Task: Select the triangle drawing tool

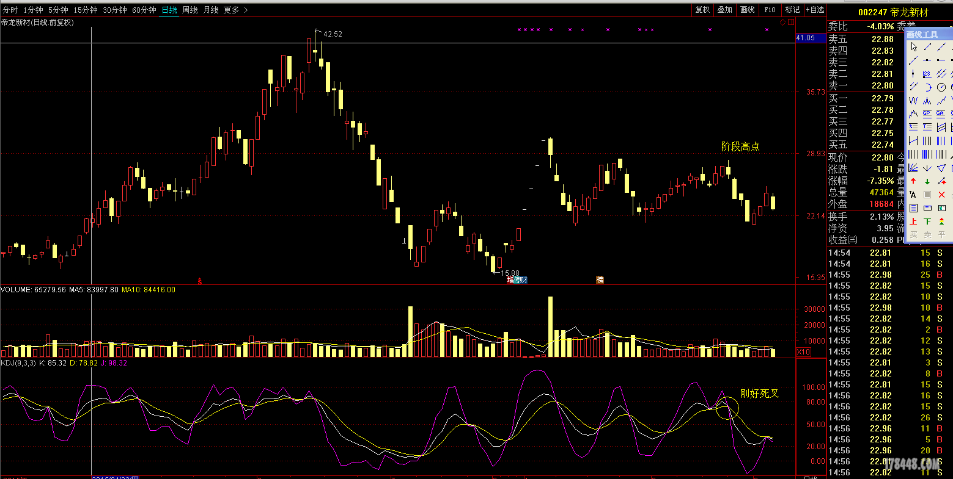Action: [x=941, y=168]
